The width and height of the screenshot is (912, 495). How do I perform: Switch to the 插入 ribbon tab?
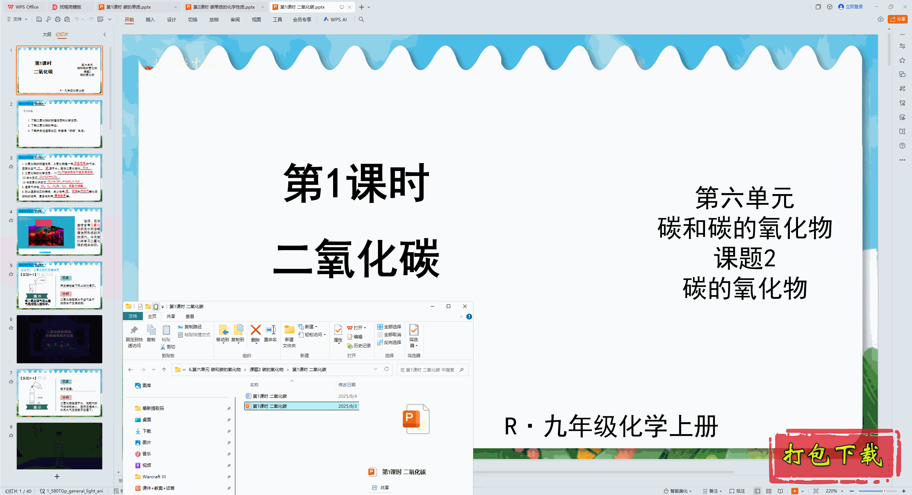point(150,20)
